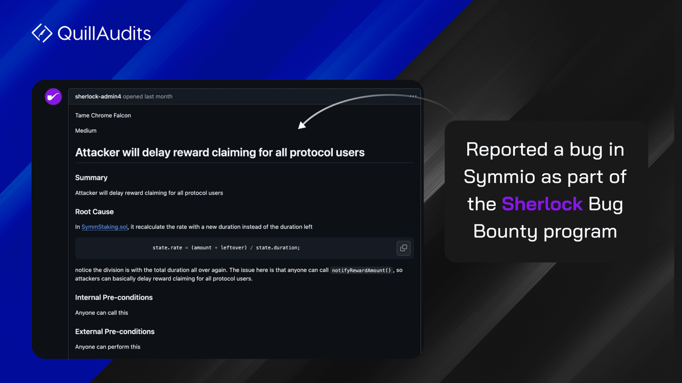Click the 'Anyone can perform this' text

[107, 347]
